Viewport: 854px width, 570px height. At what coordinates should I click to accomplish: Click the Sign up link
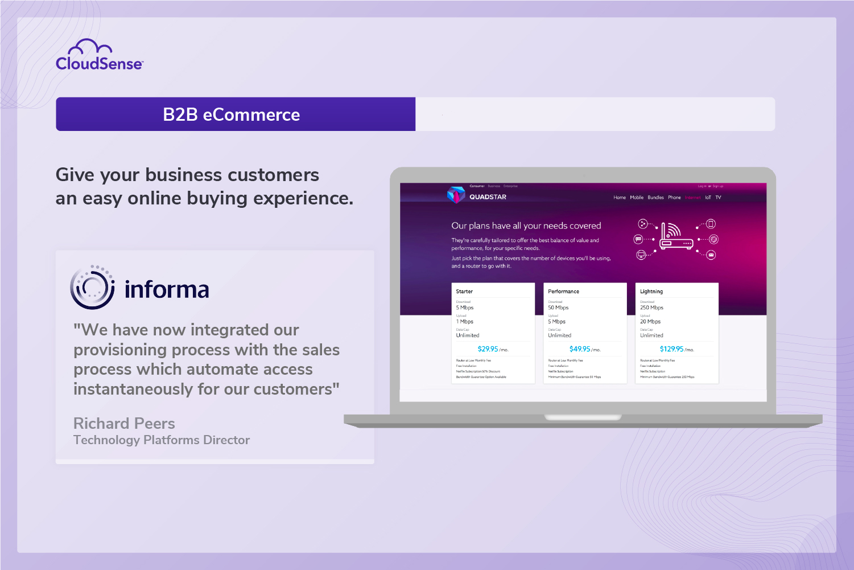point(719,186)
